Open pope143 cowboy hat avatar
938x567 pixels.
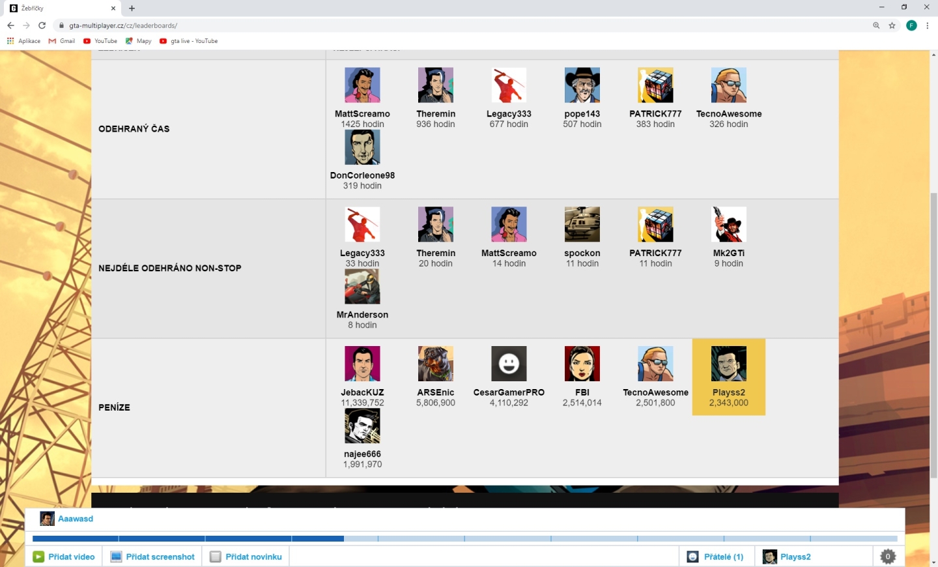pyautogui.click(x=582, y=85)
